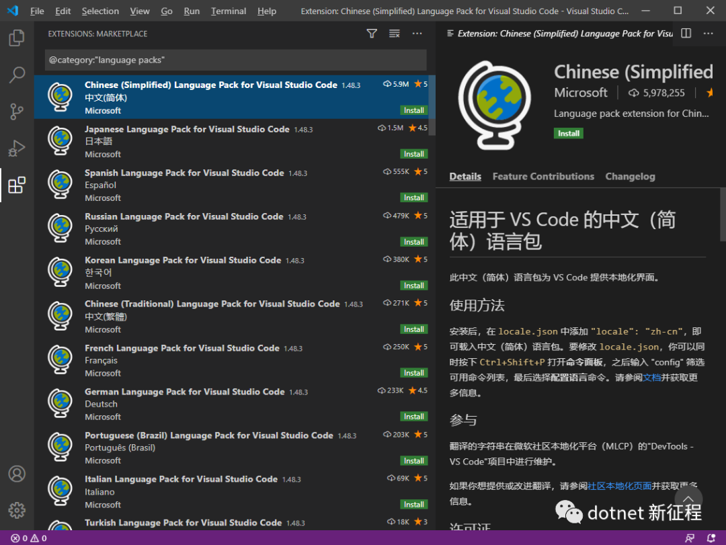Click the details pane scrollbar
Viewport: 726px width, 545px height.
(x=723, y=214)
